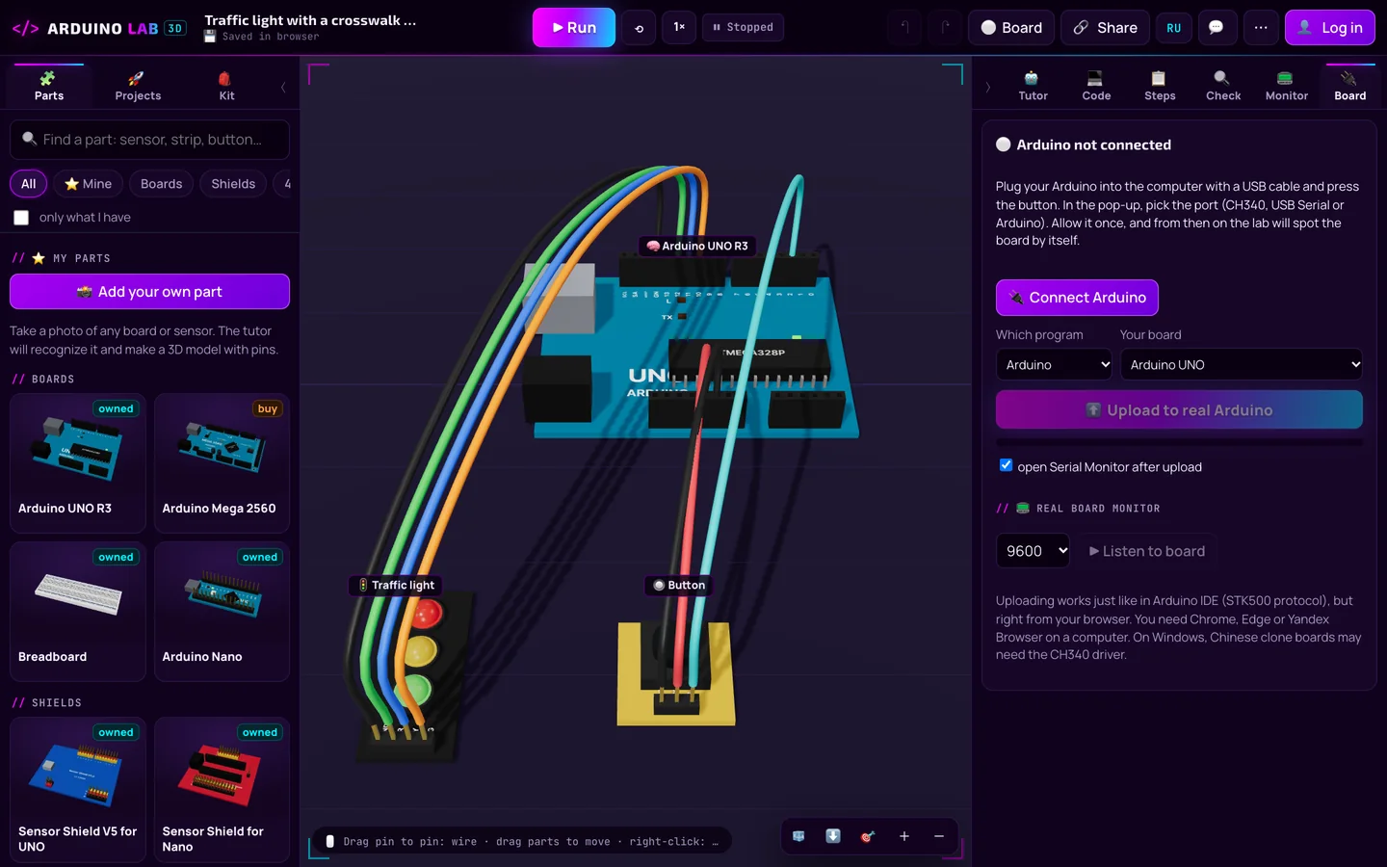Select the Sensor Shield V5 for UNO card
The image size is (1387, 867).
(x=78, y=789)
